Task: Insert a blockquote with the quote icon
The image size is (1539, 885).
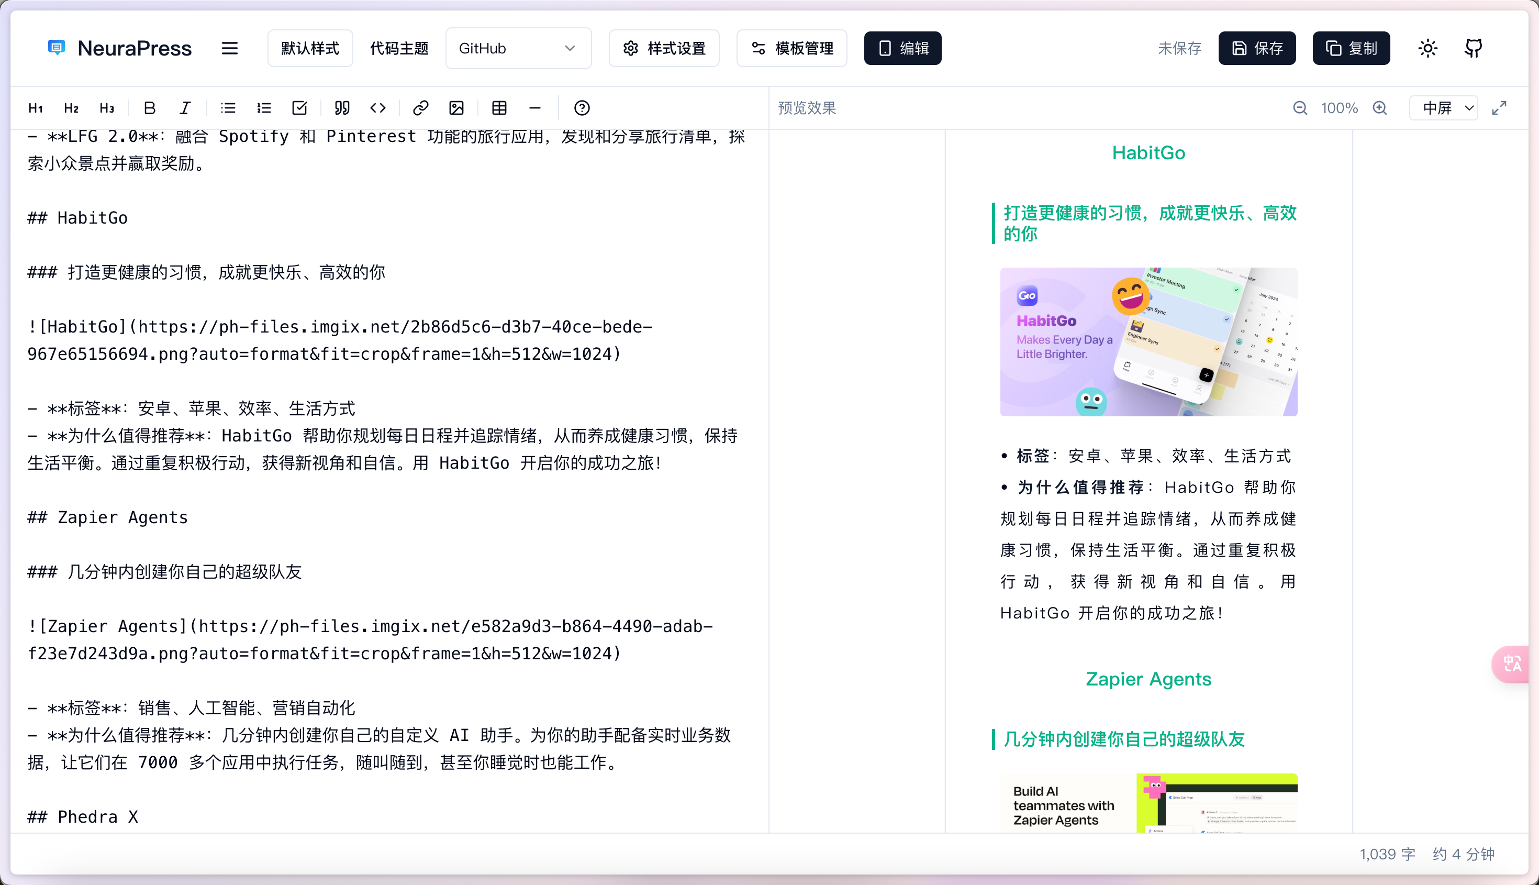Action: click(342, 108)
